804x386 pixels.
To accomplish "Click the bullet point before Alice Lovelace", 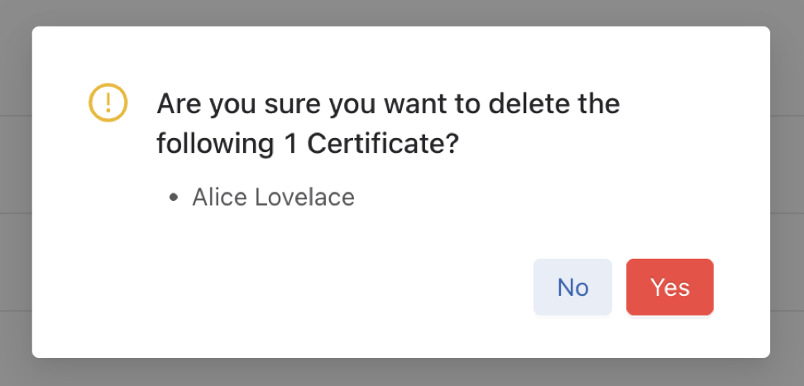I will pyautogui.click(x=173, y=198).
